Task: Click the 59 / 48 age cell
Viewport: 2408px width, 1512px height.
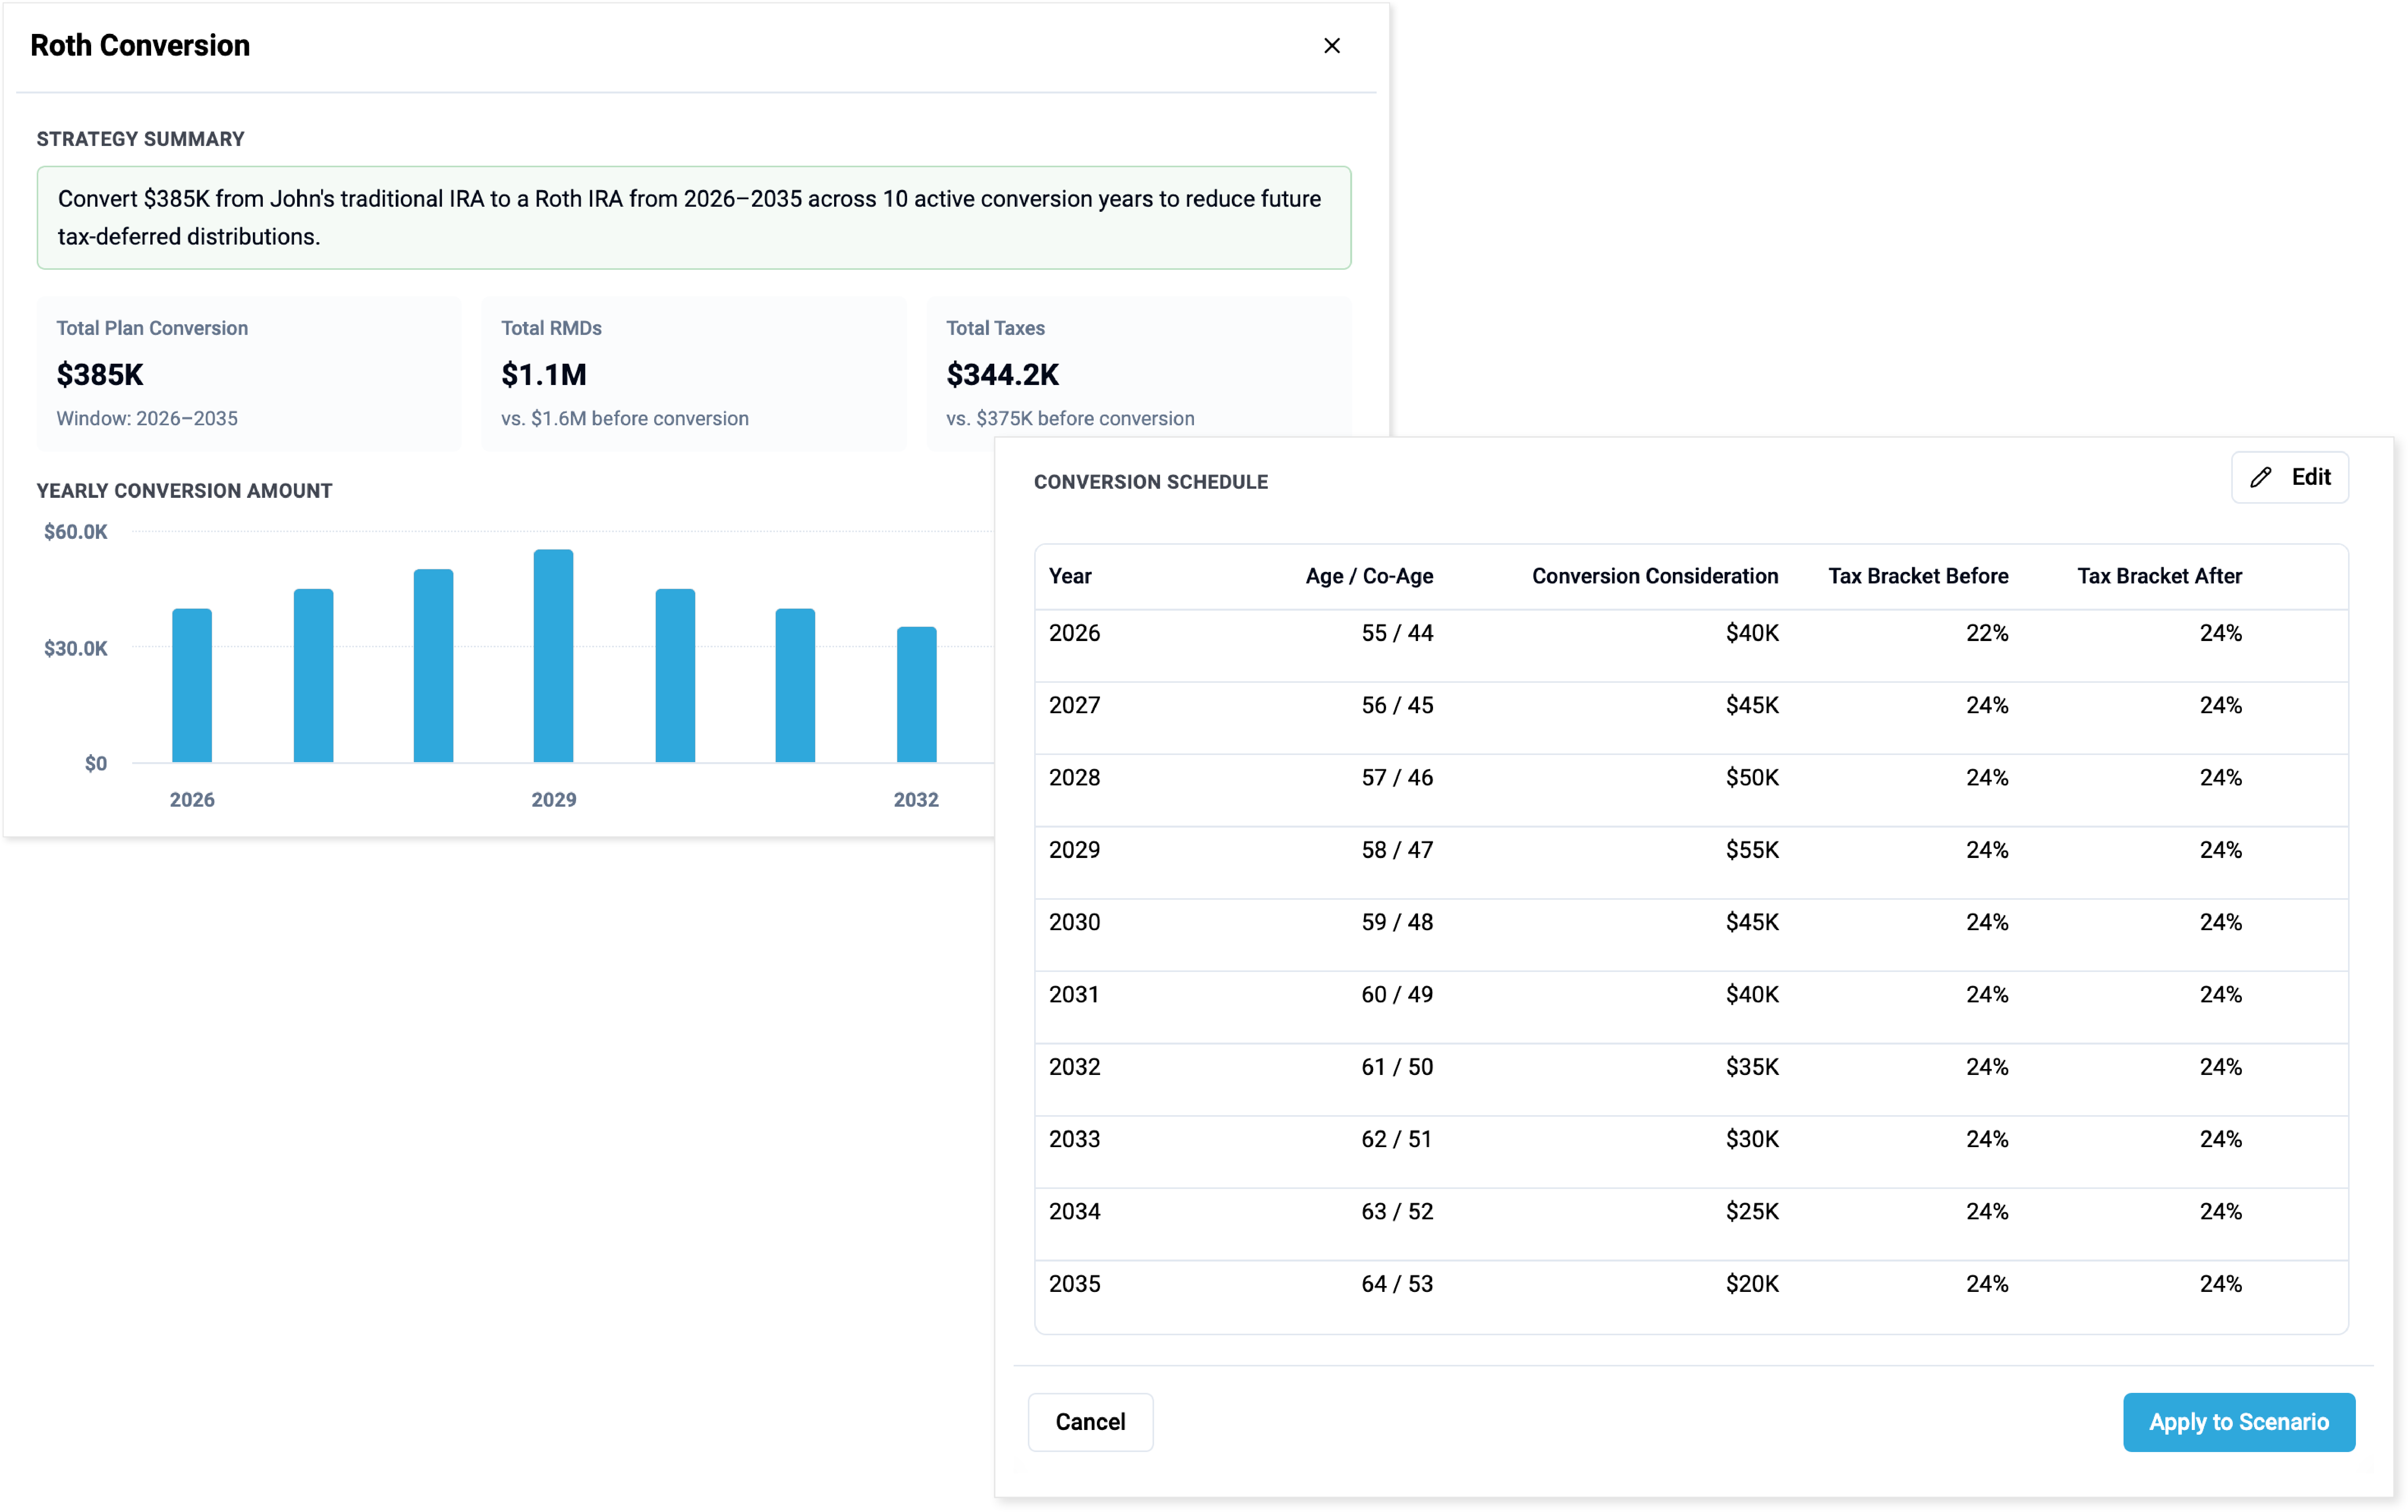Action: [x=1397, y=922]
